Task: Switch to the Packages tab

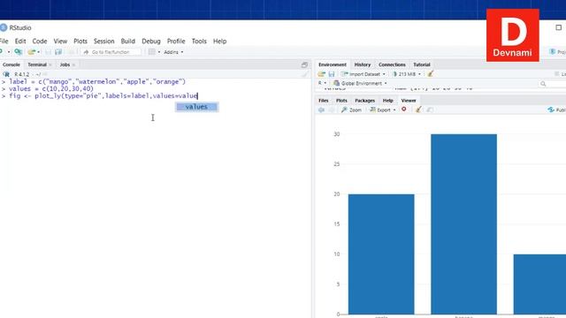Action: pos(365,101)
